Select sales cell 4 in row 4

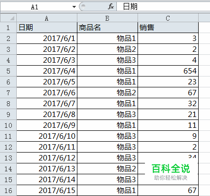coord(168,60)
